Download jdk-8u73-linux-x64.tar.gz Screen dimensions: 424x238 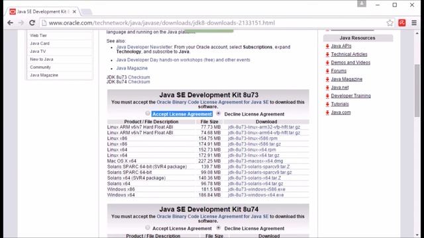click(254, 155)
